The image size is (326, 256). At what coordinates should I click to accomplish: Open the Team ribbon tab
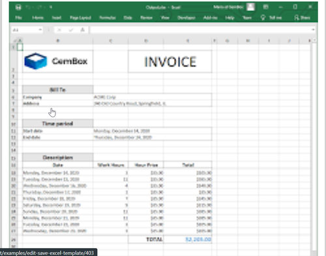(247, 18)
